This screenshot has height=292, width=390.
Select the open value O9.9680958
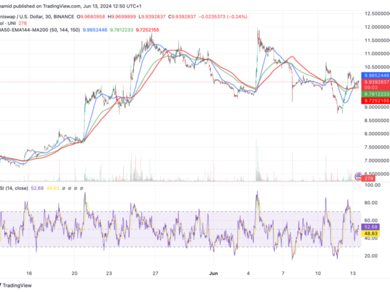91,17
